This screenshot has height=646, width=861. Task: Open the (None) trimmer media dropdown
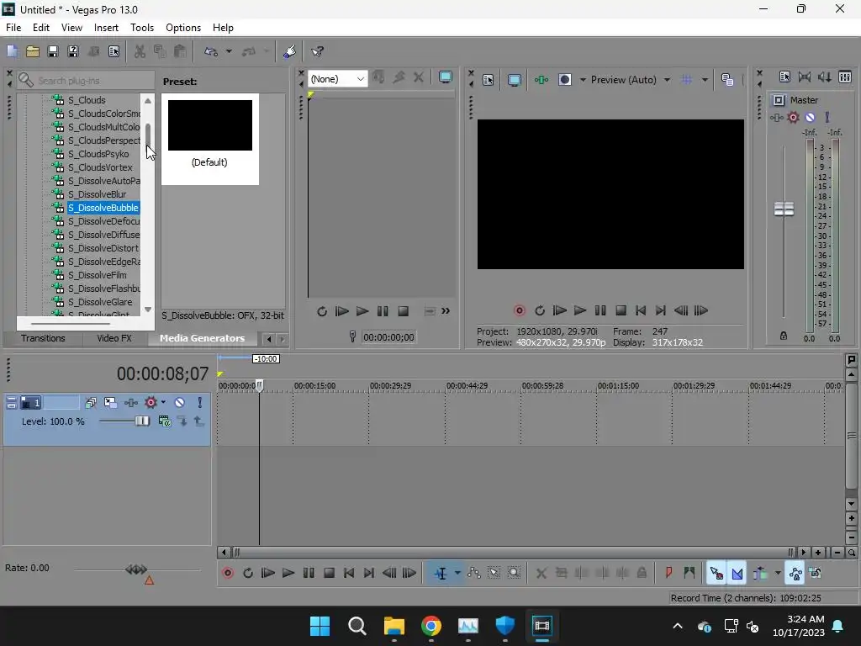[x=338, y=79]
